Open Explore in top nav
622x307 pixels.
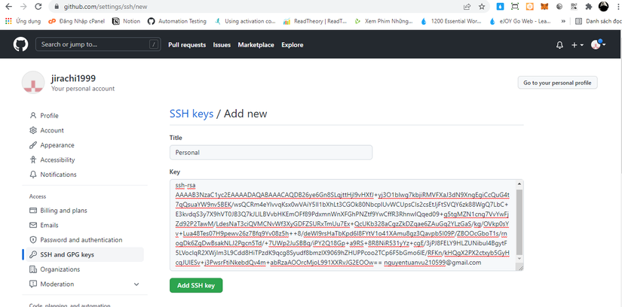[x=293, y=44]
